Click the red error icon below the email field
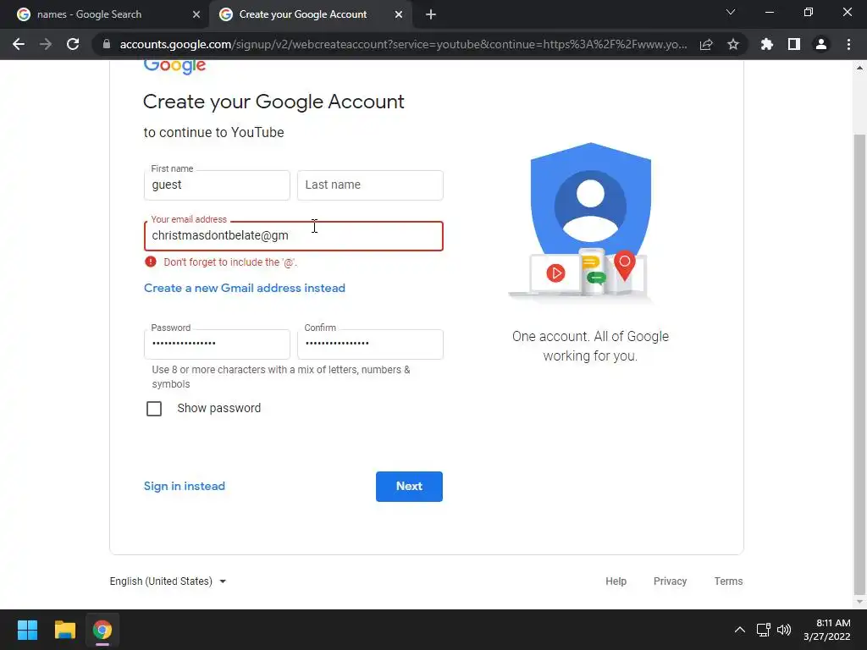Screen dimensions: 867x650 (x=151, y=262)
